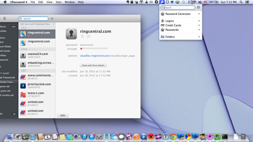
Task: Open the Item menu
Action: pos(58,2)
